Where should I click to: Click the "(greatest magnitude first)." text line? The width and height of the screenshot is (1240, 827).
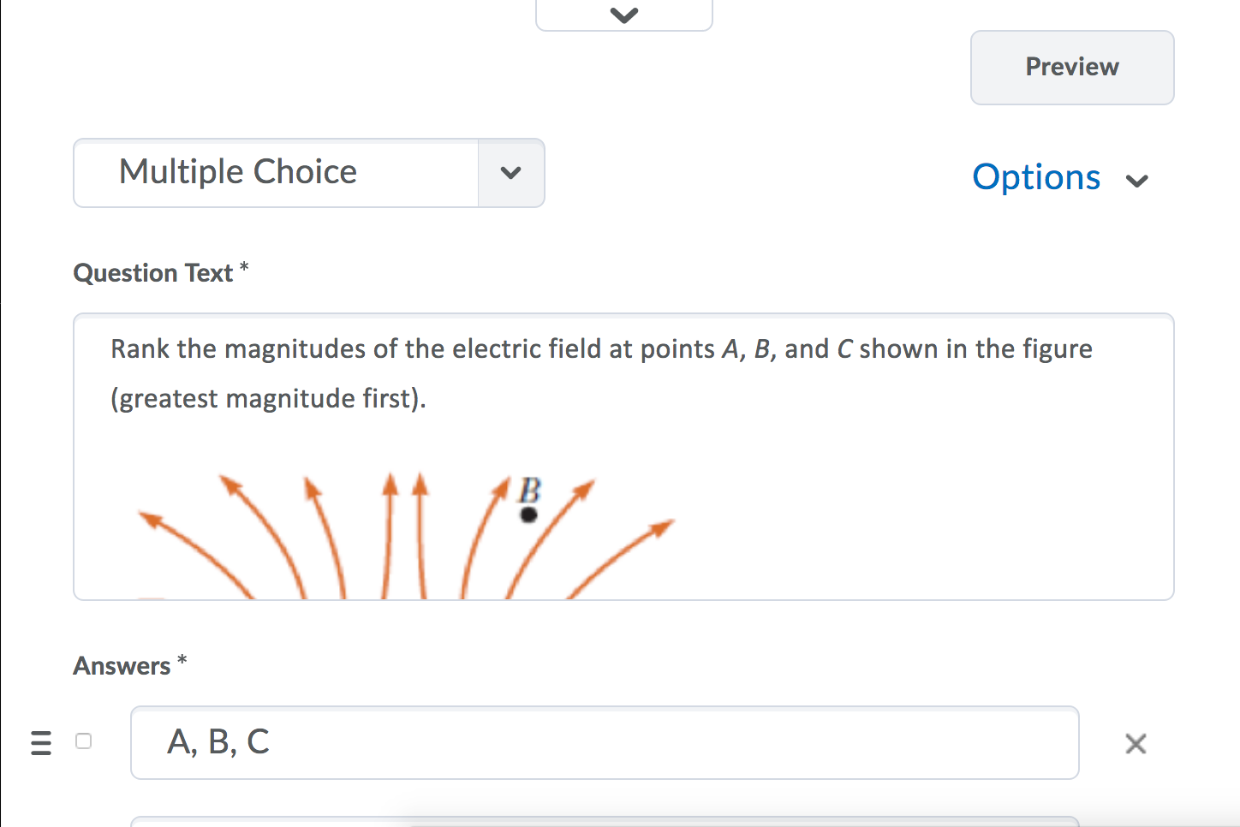click(x=268, y=399)
